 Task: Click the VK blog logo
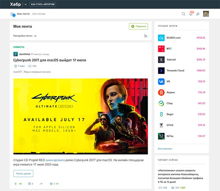(161, 82)
